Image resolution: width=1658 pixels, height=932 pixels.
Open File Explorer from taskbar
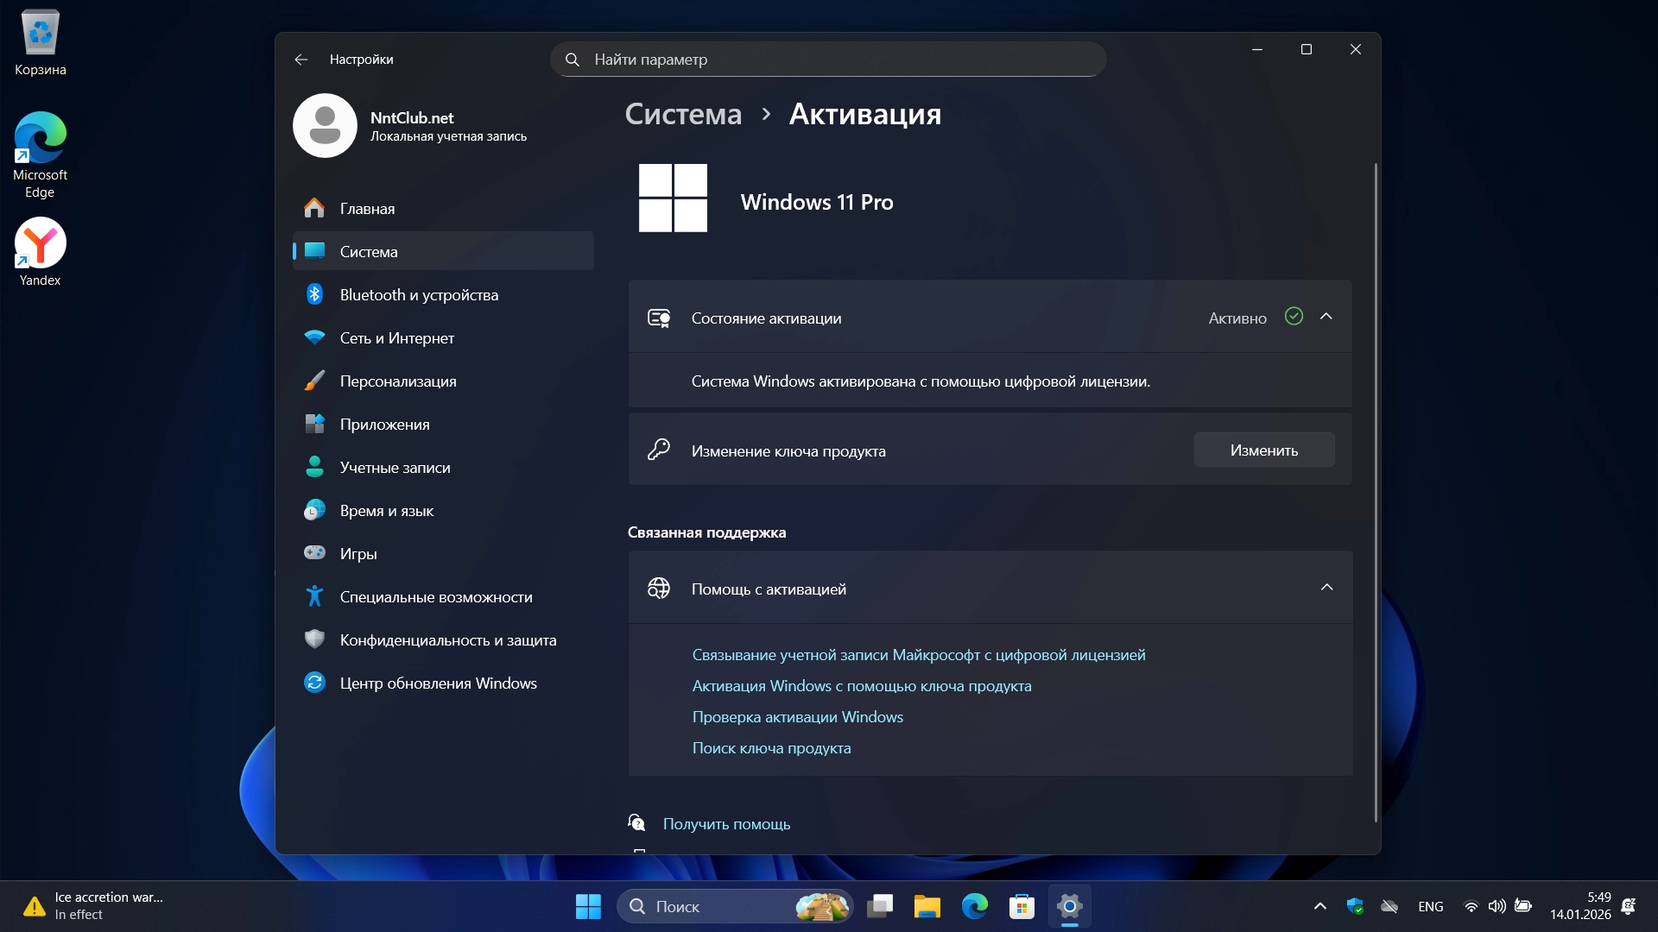tap(927, 907)
